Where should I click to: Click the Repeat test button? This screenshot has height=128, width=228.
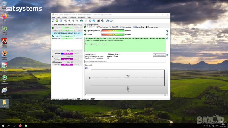tap(159, 55)
